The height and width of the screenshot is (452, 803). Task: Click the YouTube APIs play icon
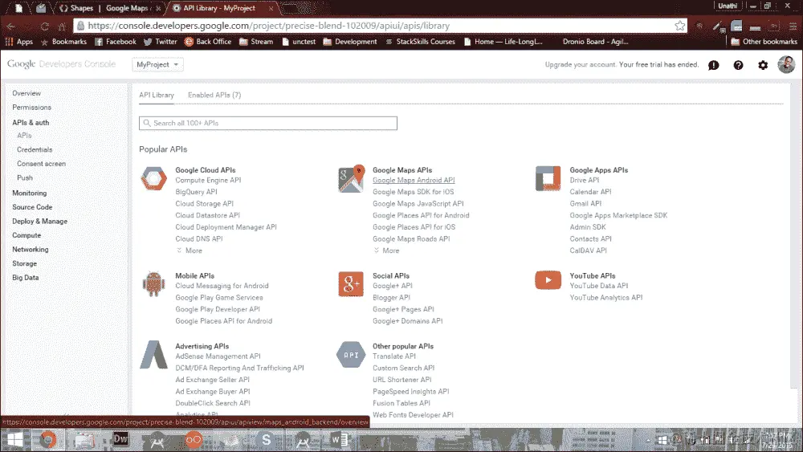pos(548,280)
